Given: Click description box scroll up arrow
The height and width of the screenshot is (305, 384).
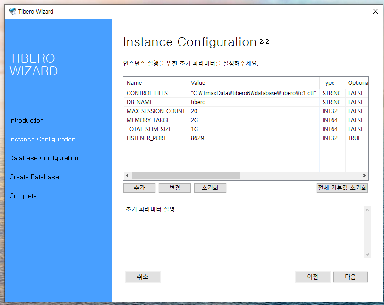Looking at the screenshot, I should coord(367,210).
